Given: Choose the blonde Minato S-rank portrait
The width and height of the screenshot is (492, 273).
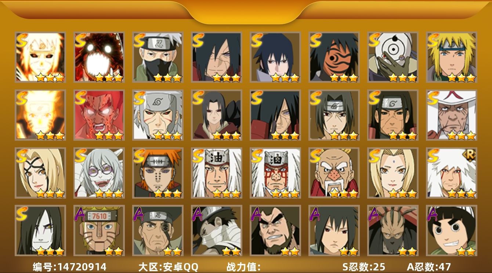Looking at the screenshot, I should click(451, 57).
